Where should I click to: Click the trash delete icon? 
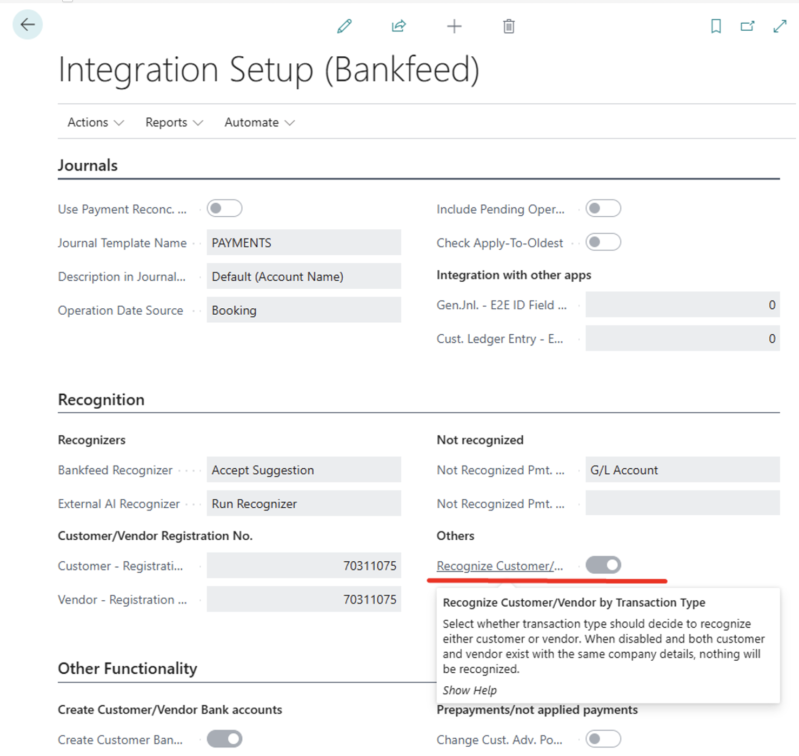pos(509,26)
